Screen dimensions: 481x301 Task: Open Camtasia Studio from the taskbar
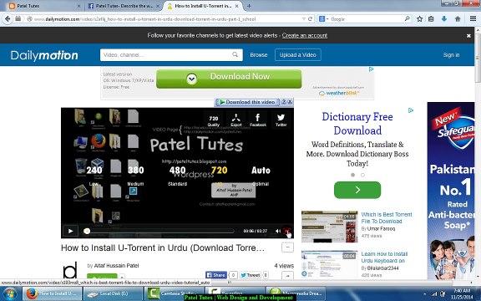(174, 293)
